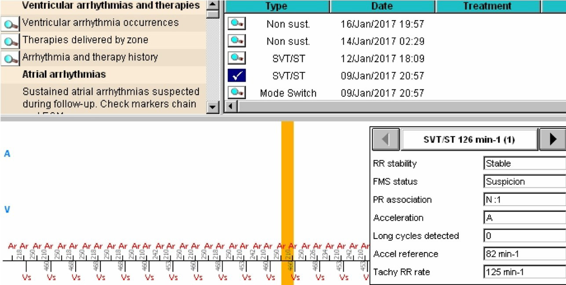Sort episodes by Date column header
The width and height of the screenshot is (566, 285).
pyautogui.click(x=382, y=6)
